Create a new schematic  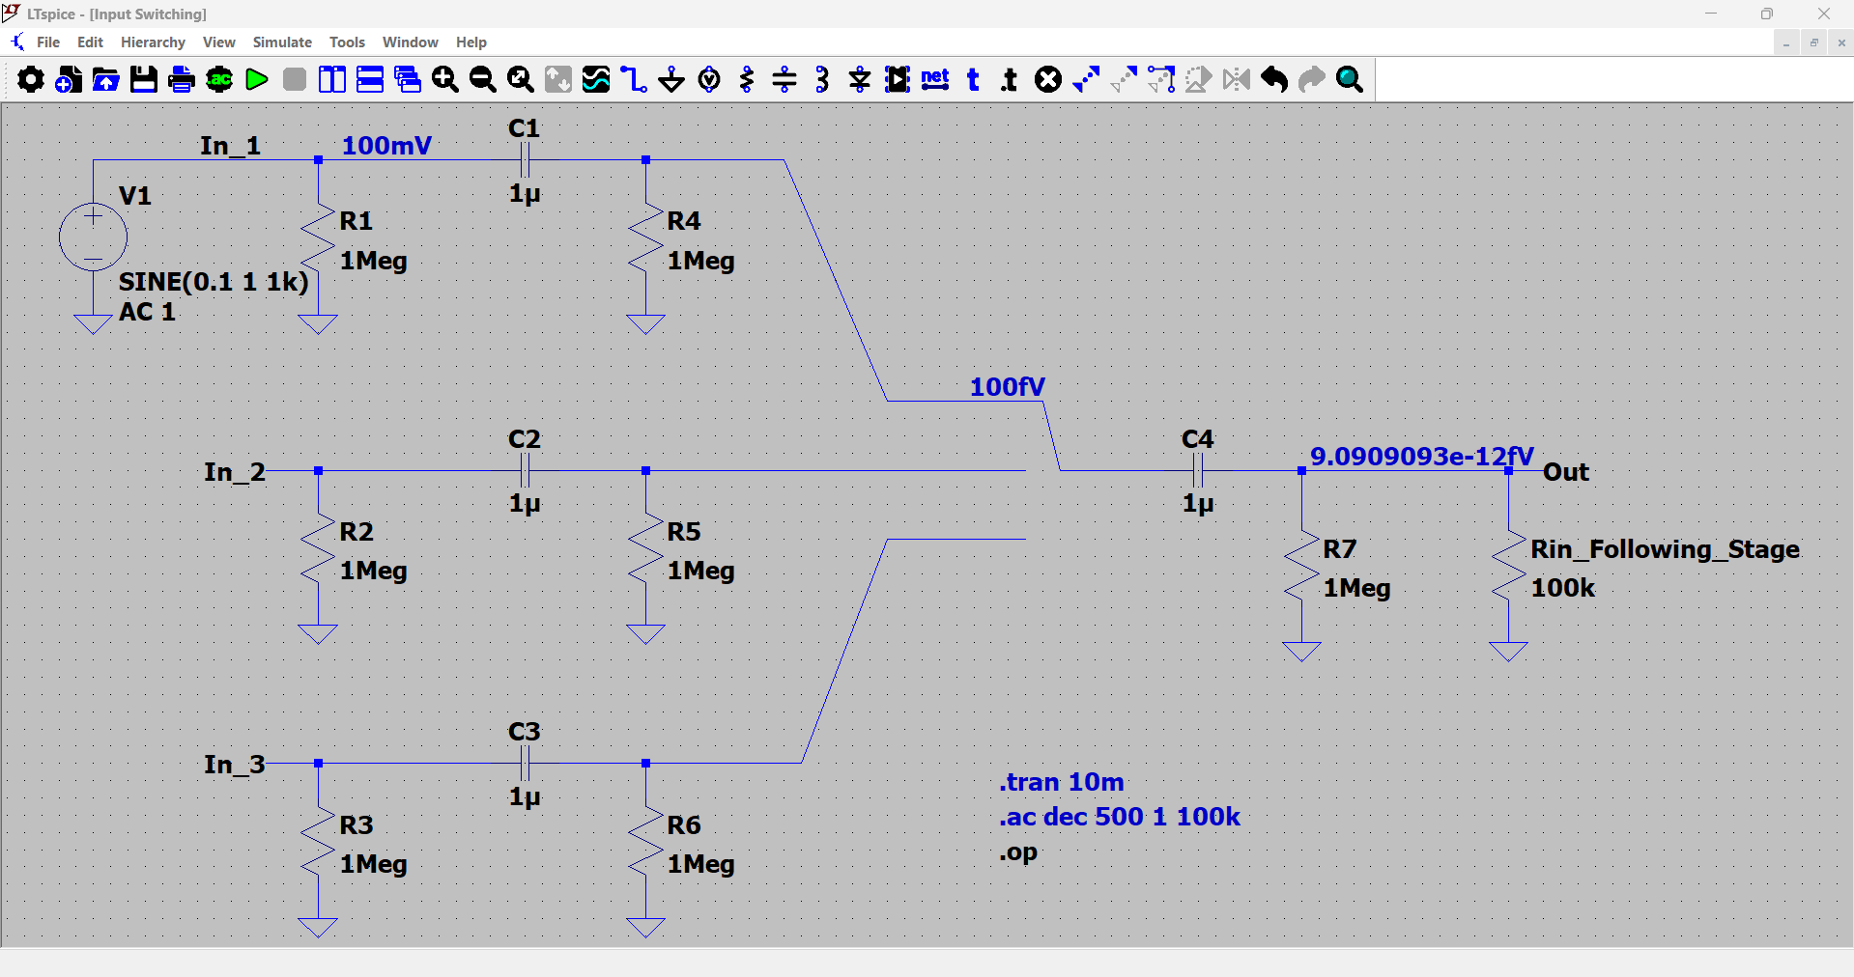coord(69,79)
